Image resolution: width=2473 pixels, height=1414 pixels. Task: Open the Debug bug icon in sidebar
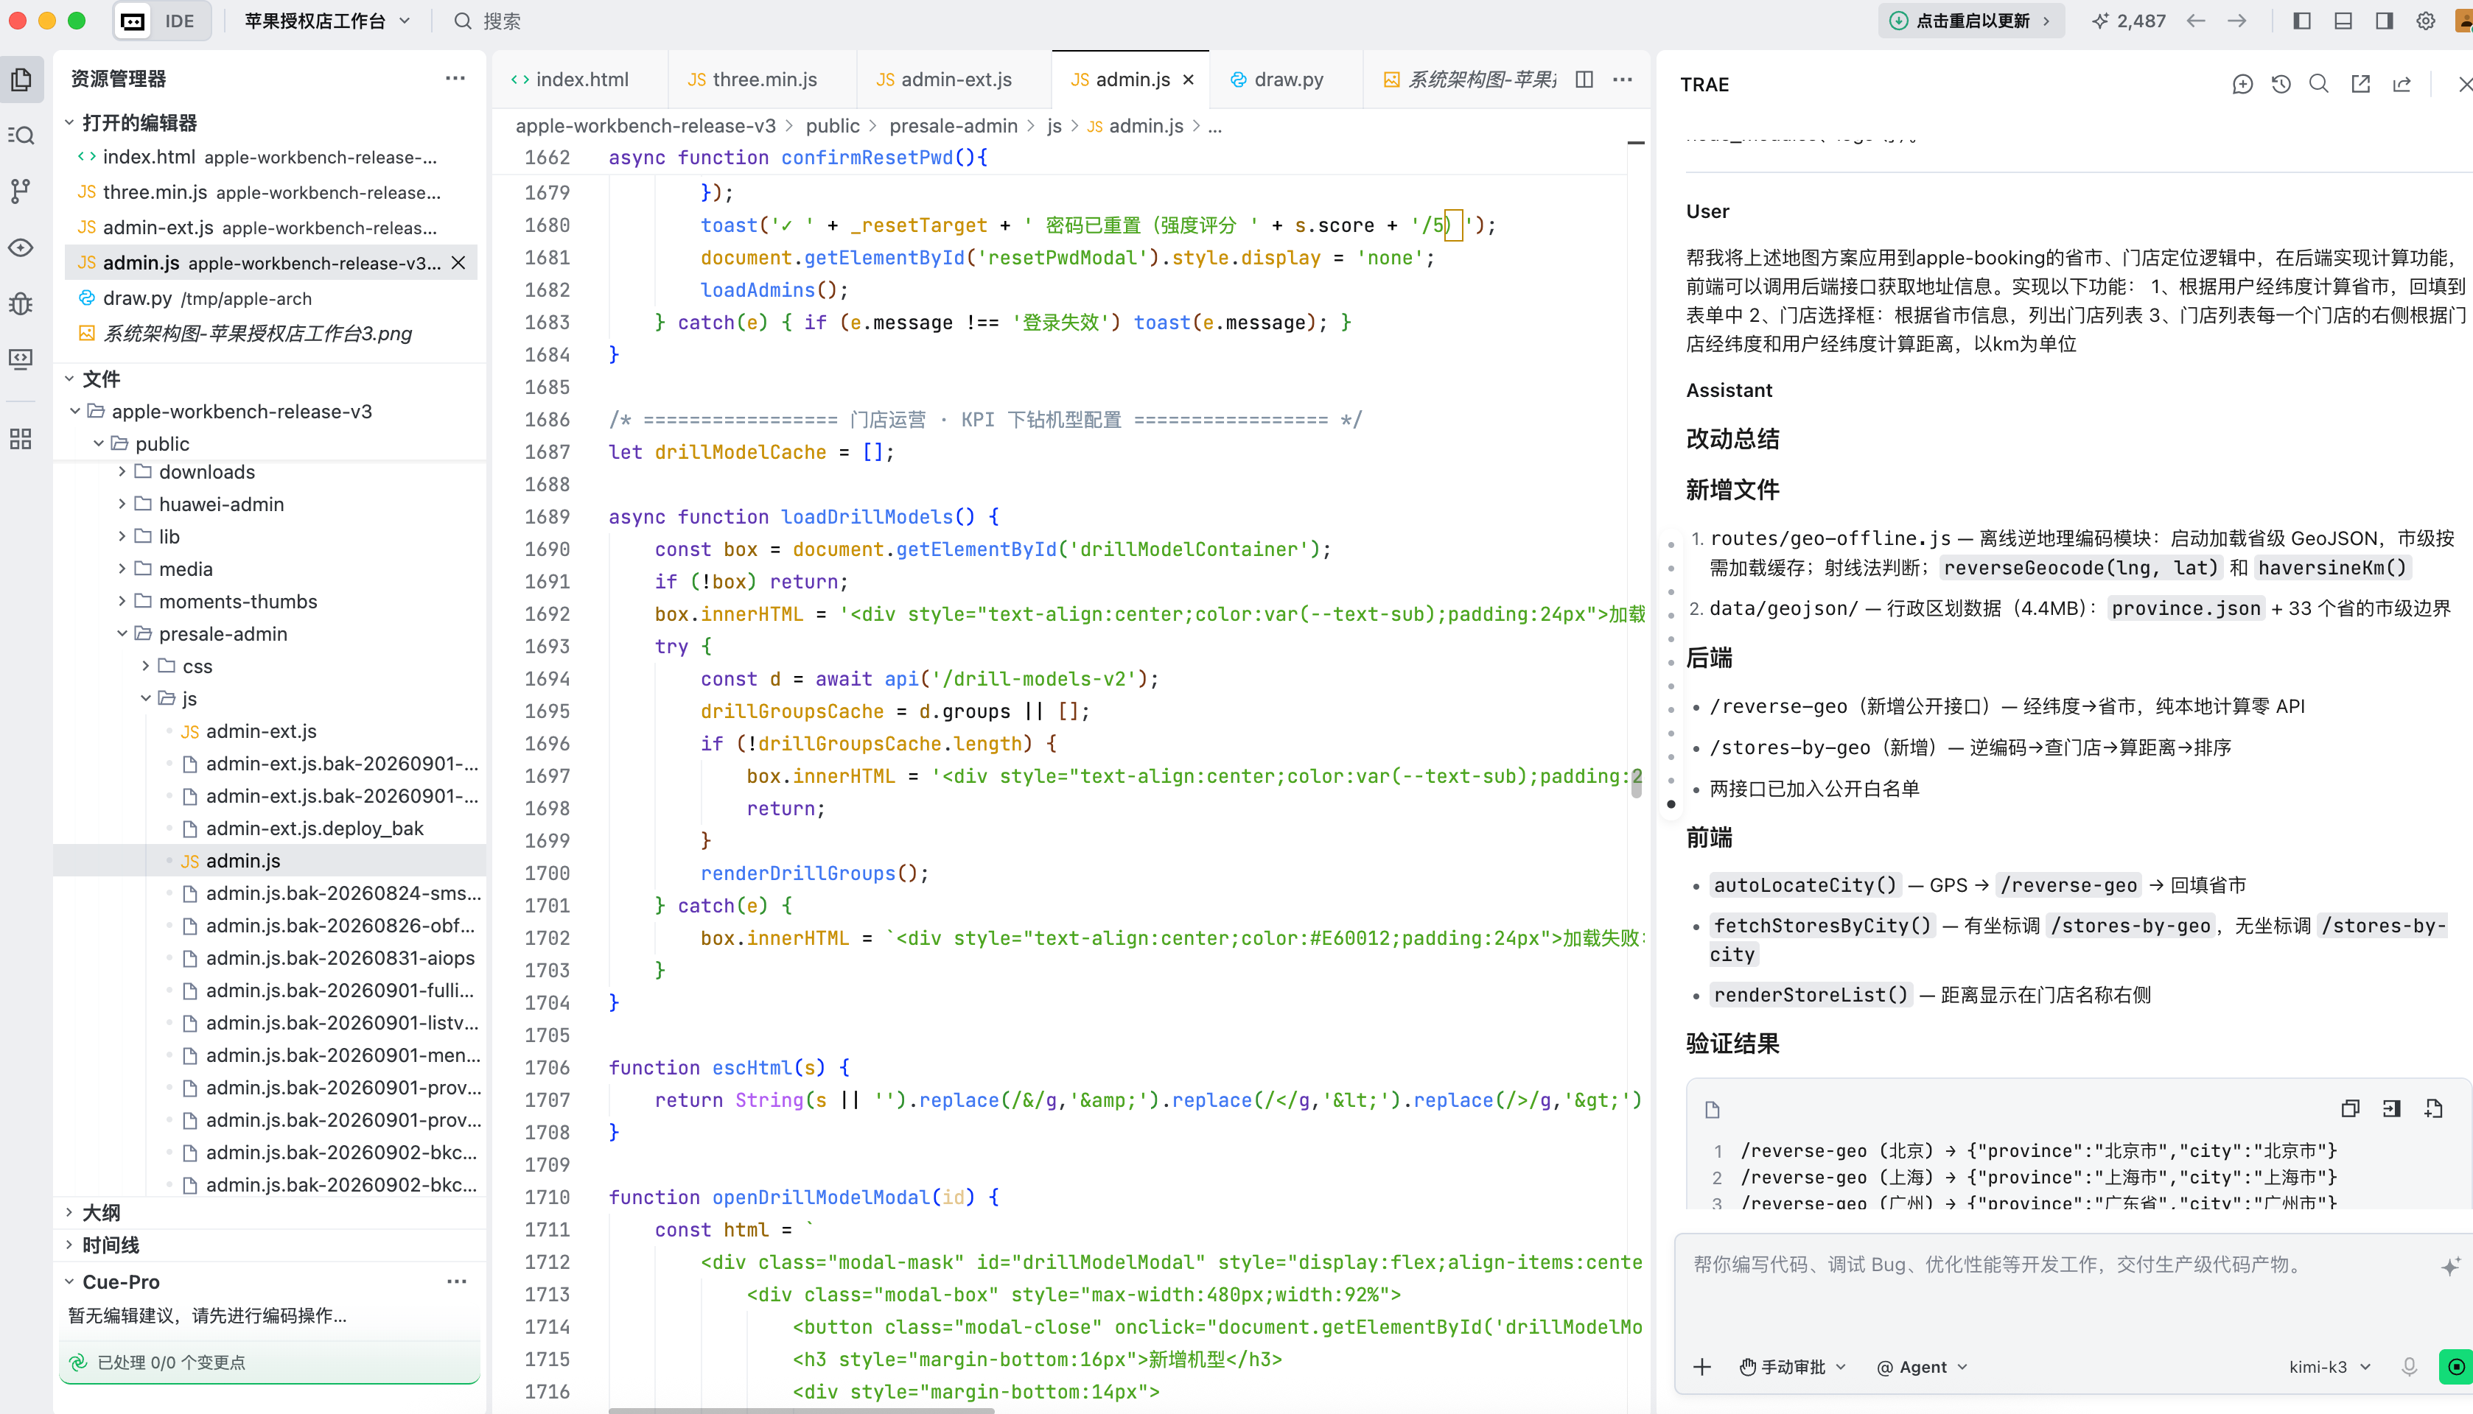pos(21,304)
